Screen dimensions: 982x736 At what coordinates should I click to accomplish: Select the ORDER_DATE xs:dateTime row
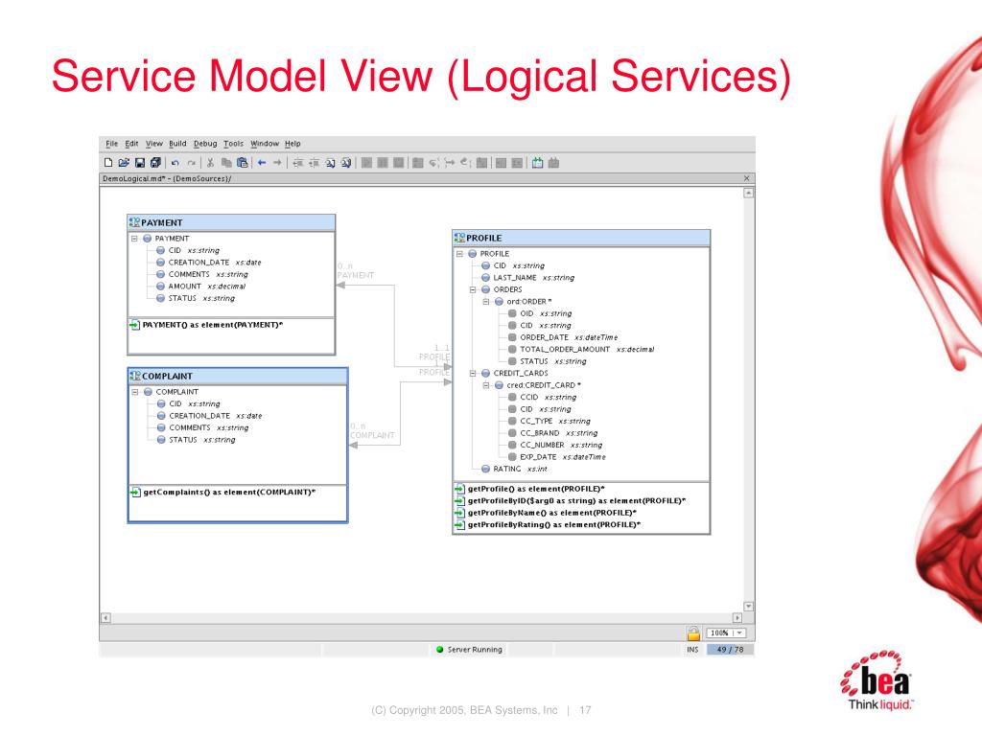point(563,337)
